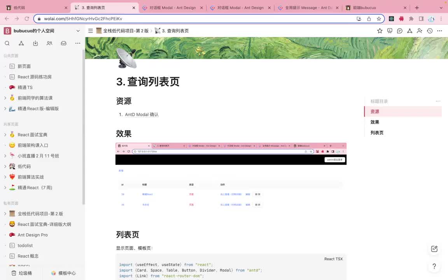Open 垃圾桶 trash button

(22, 273)
